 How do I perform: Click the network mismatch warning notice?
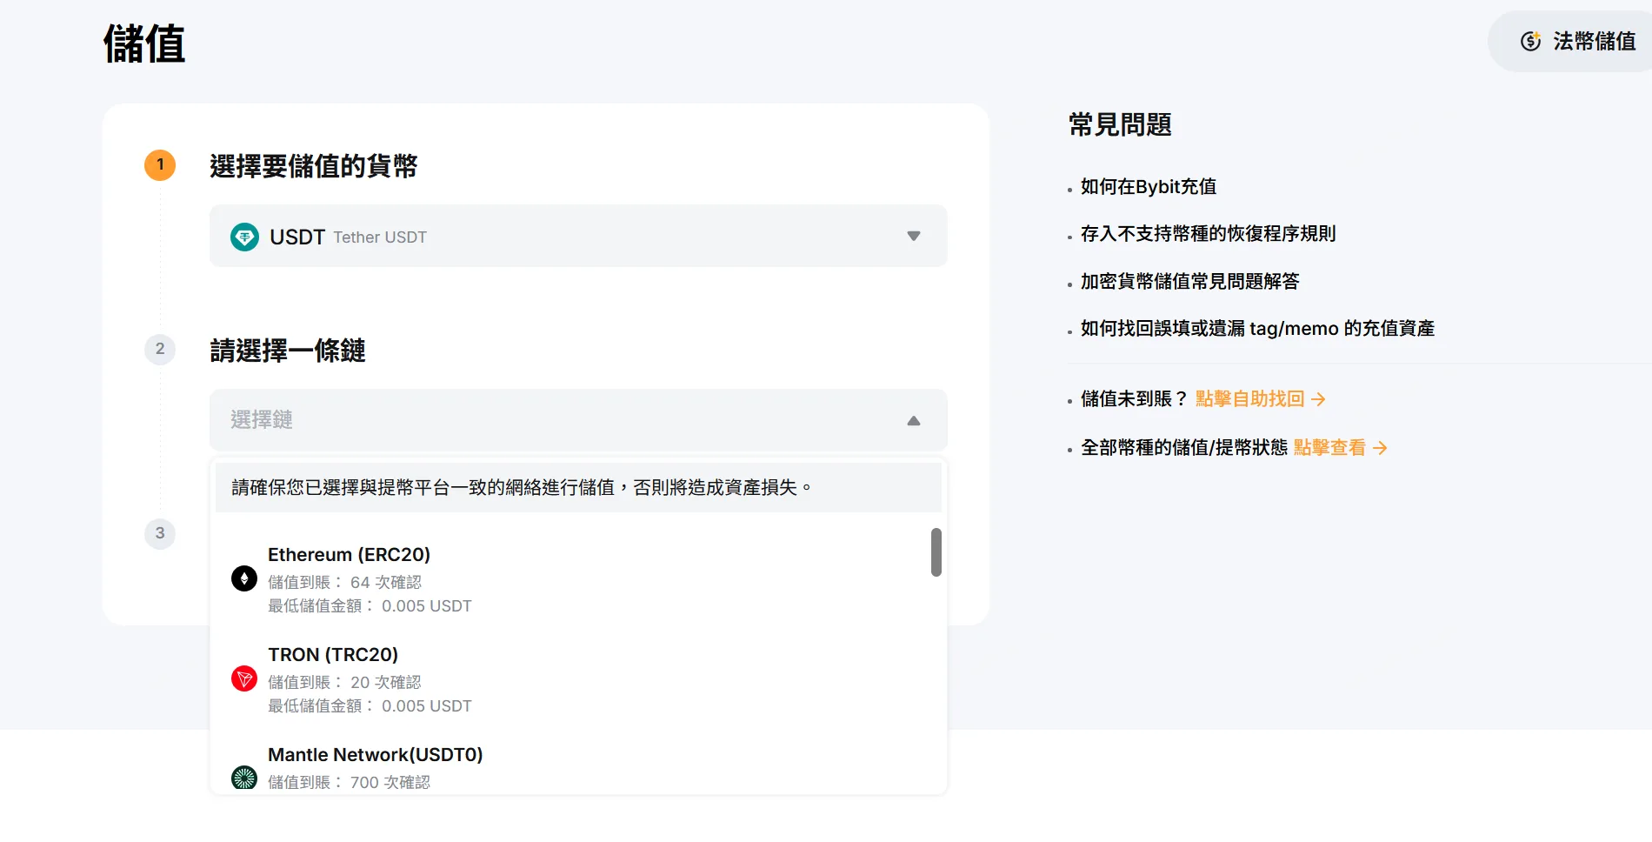pos(578,487)
